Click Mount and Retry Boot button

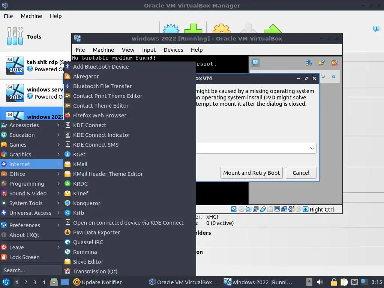pos(252,172)
